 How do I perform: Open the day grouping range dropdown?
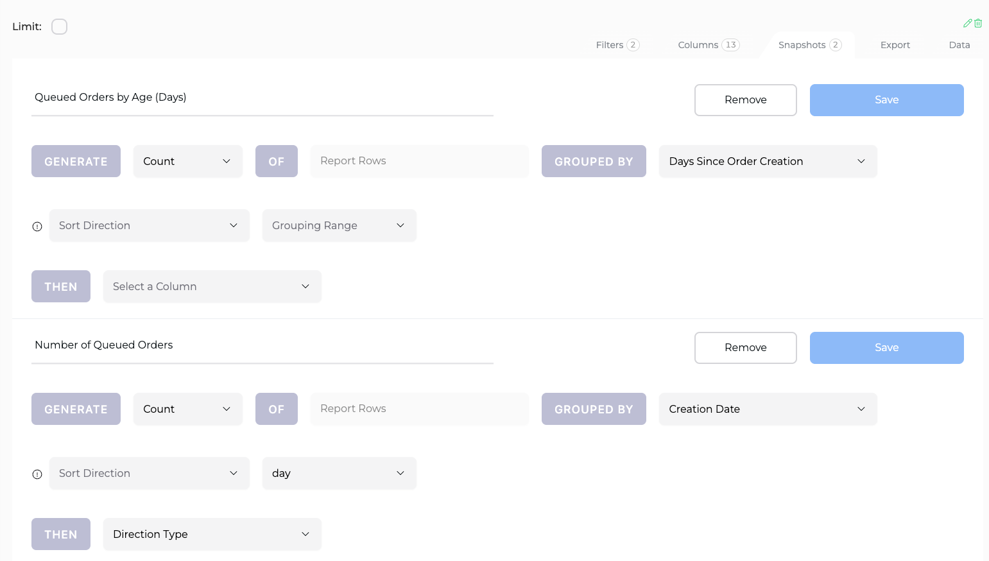pos(340,473)
